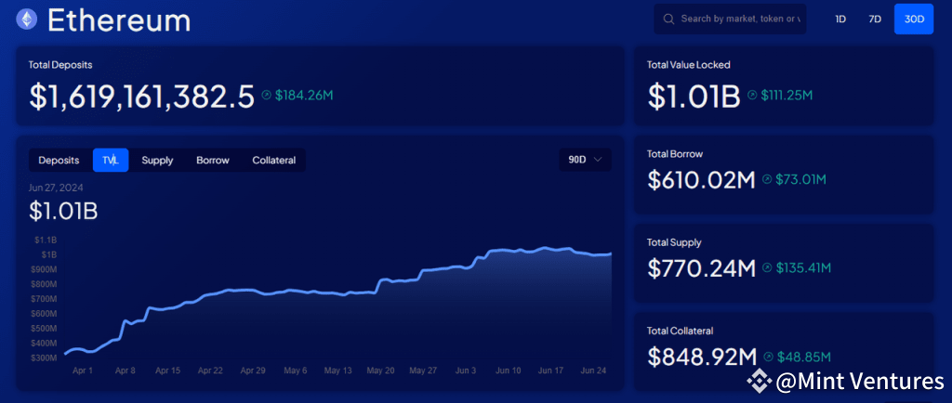952x403 pixels.
Task: Click the Apr 22 x-axis label
Action: pos(209,370)
